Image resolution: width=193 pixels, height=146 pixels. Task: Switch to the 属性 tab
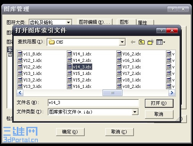coord(145,23)
